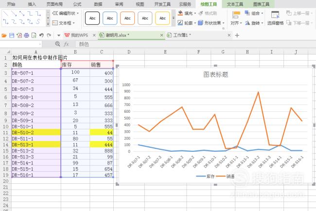Click the open folder icon
Screen dimensions: 316x211
point(4,35)
